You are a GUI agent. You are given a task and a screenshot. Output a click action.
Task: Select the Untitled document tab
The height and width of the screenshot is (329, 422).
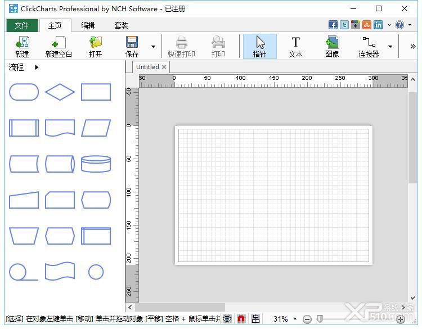147,67
